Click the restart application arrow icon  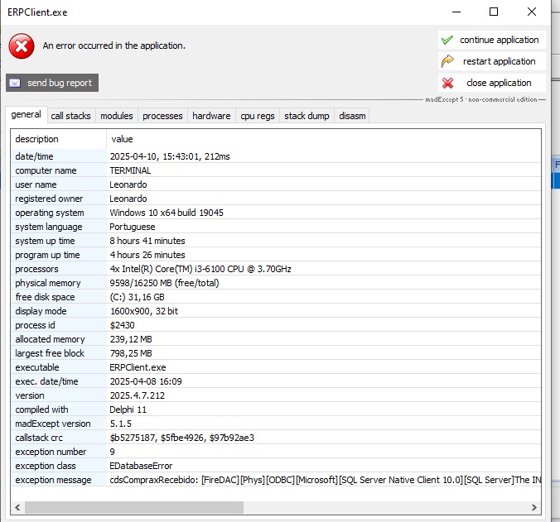coord(447,61)
